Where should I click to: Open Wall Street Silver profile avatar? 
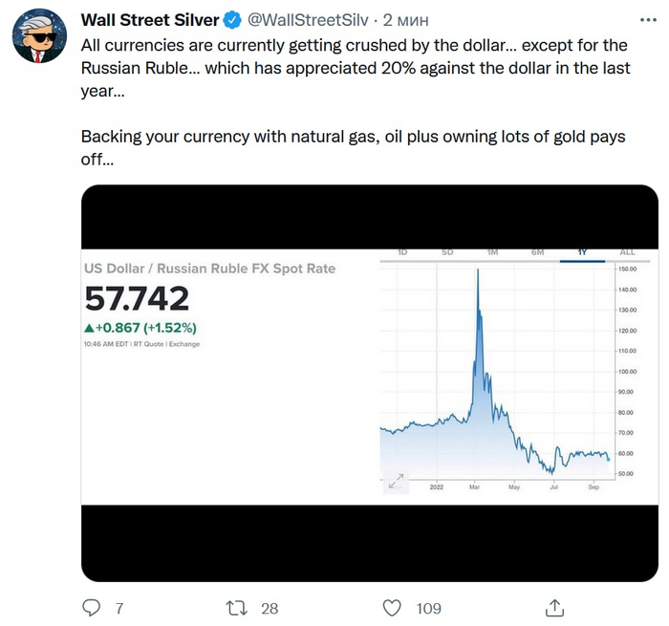[x=37, y=37]
